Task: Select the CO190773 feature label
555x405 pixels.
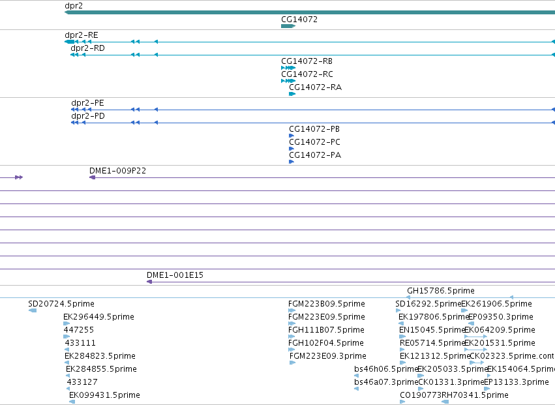Action: coord(421,395)
